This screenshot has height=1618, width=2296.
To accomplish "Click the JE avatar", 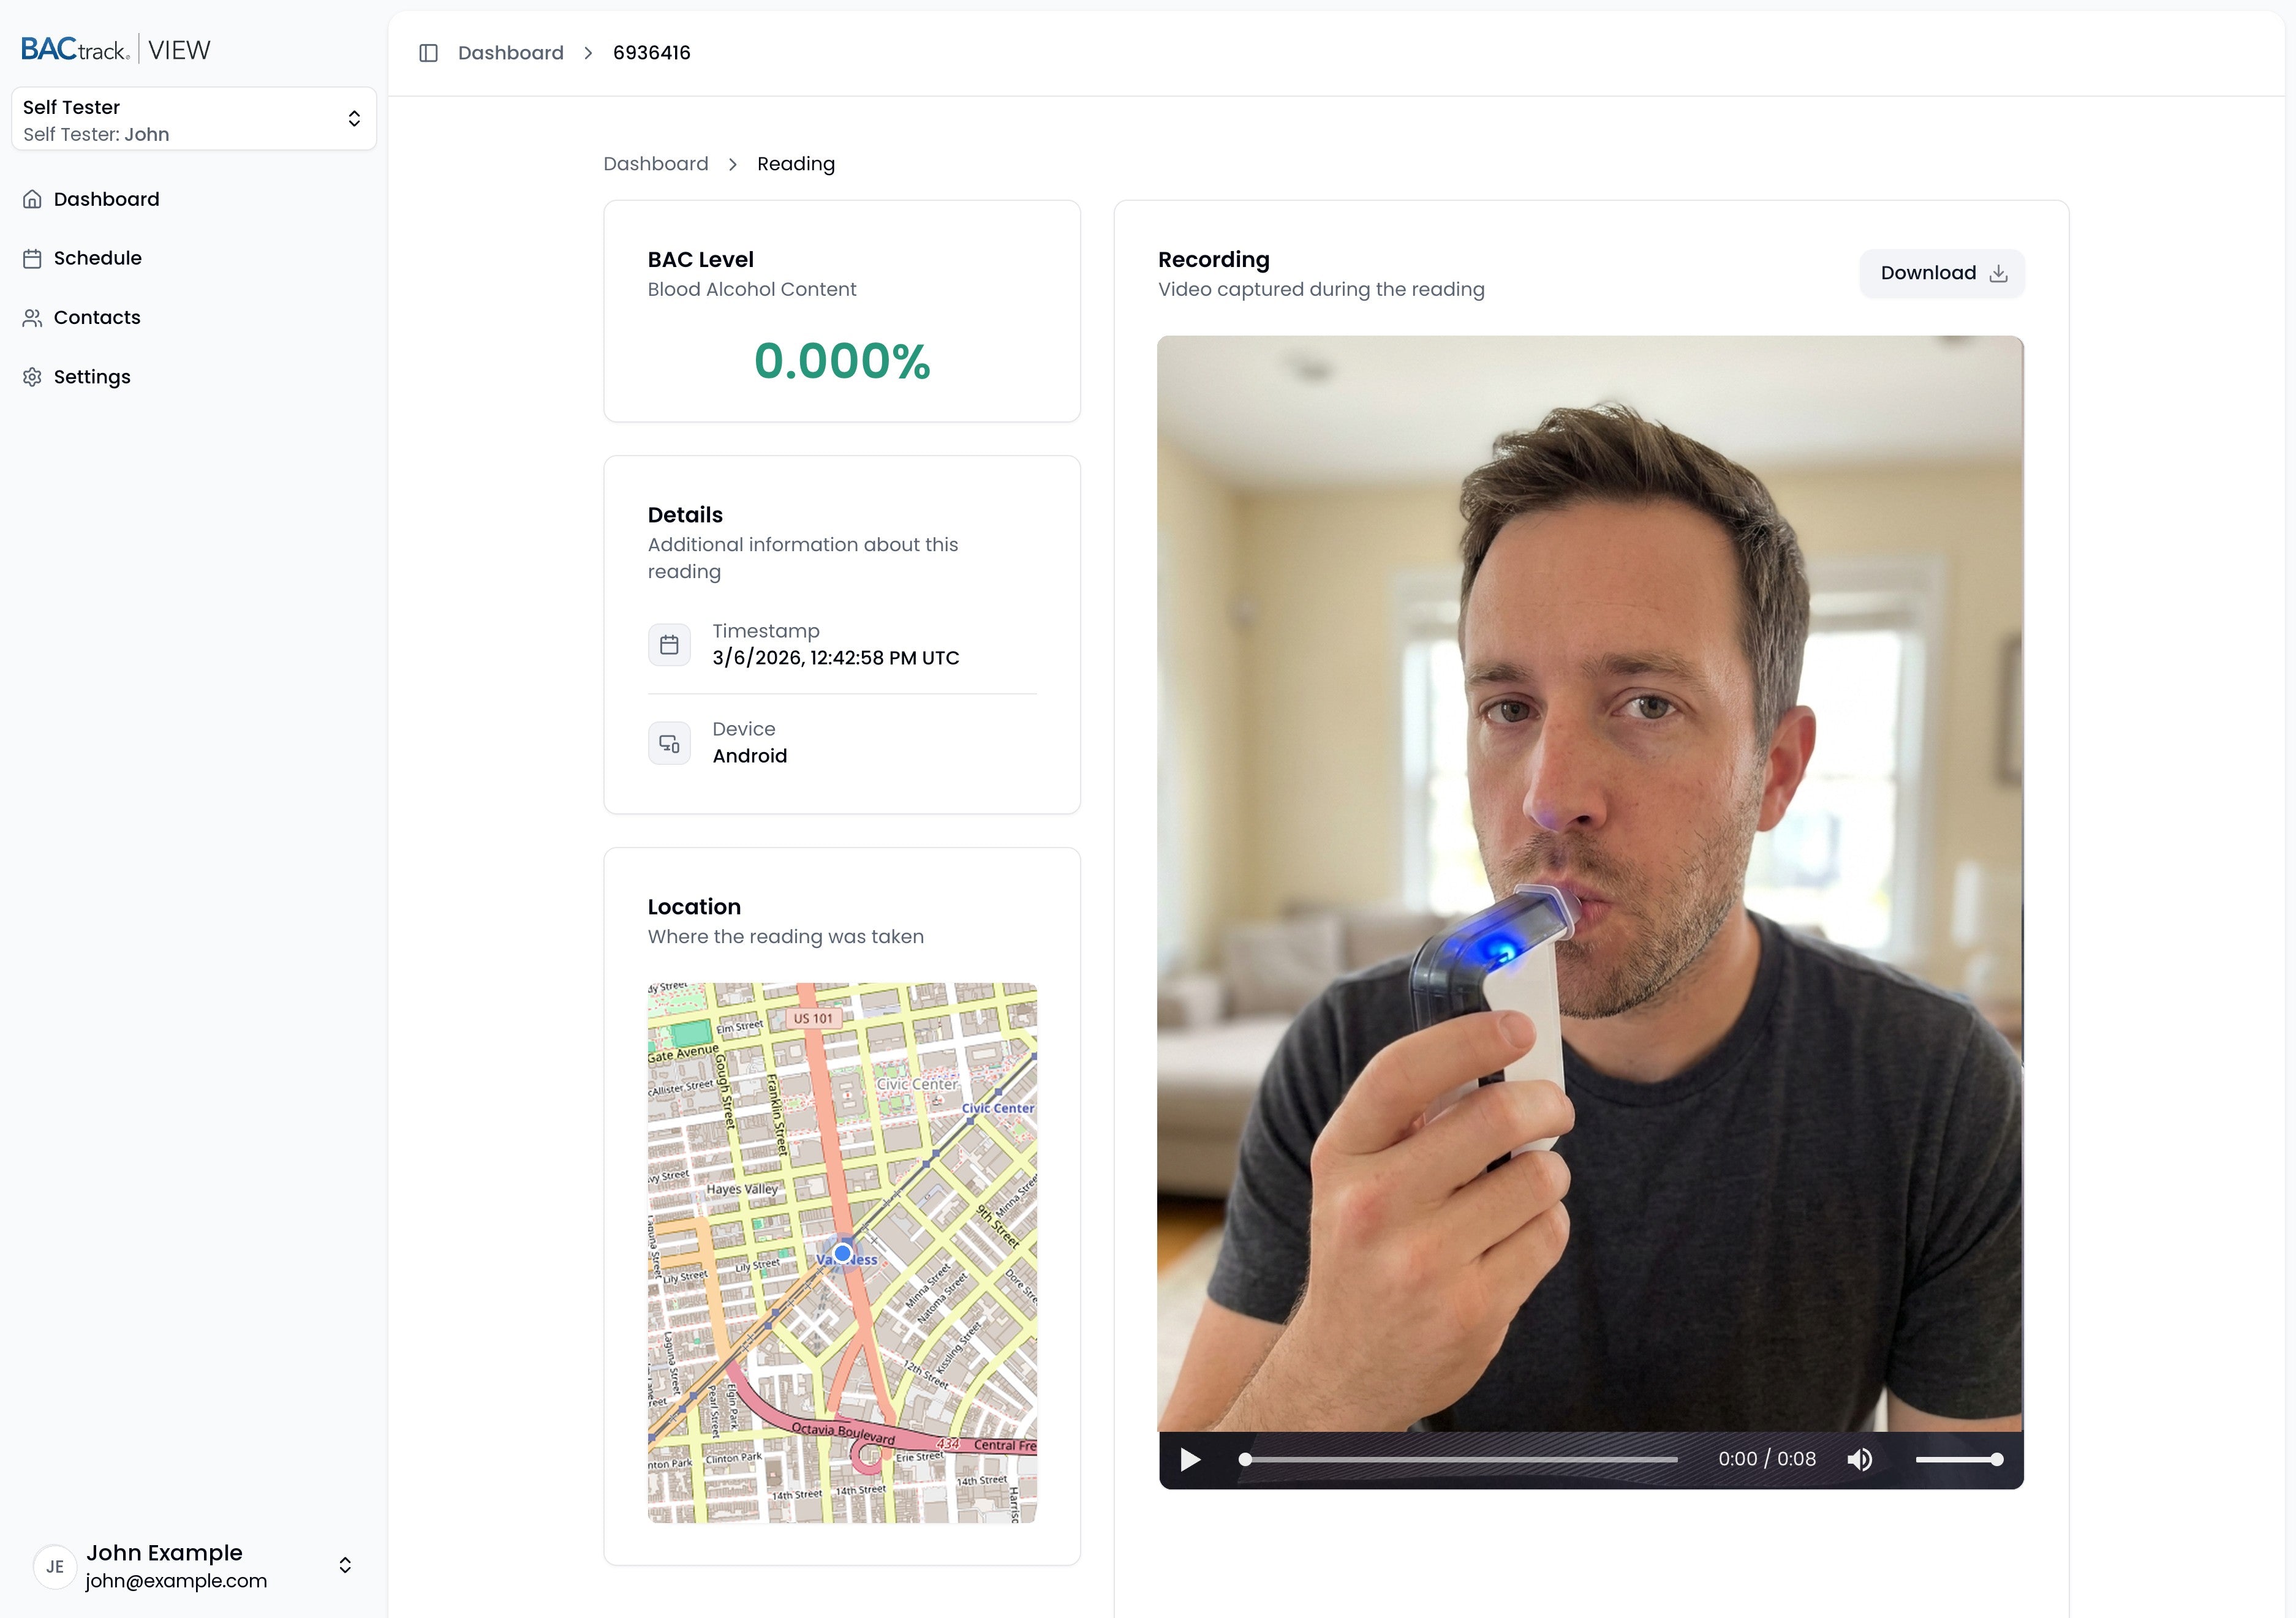I will point(55,1566).
